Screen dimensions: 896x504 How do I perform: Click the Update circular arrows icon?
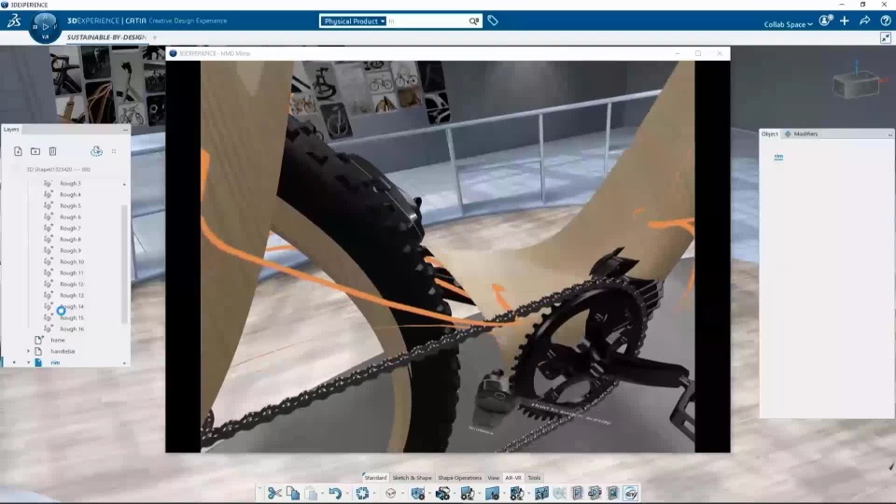(362, 493)
